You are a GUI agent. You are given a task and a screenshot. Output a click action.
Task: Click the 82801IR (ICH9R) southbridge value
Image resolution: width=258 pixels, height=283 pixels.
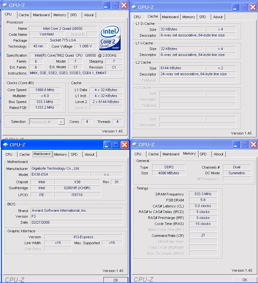tap(77, 188)
